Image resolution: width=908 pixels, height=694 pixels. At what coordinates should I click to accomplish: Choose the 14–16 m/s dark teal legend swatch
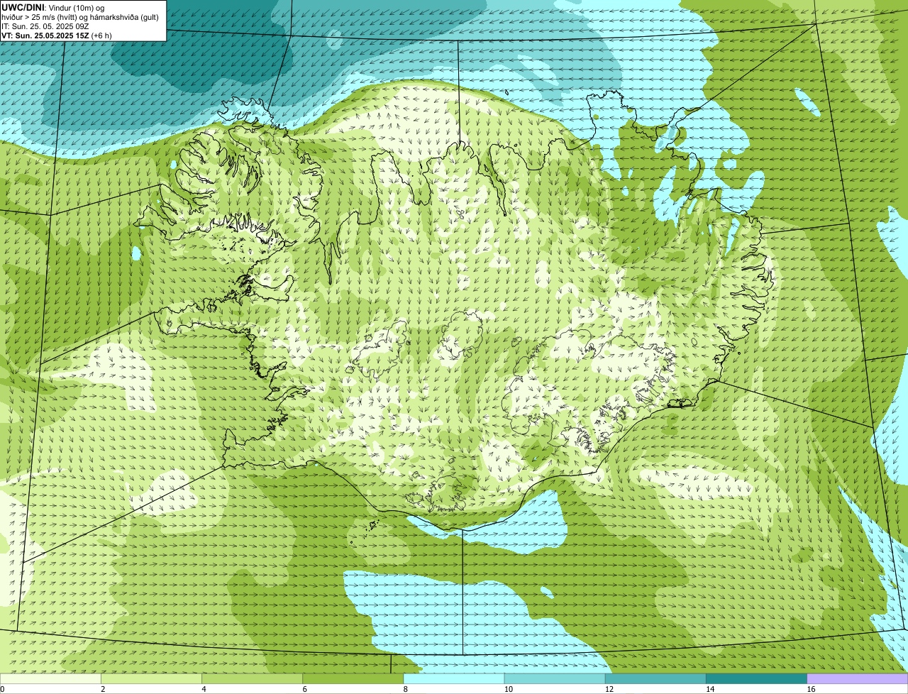(x=757, y=678)
